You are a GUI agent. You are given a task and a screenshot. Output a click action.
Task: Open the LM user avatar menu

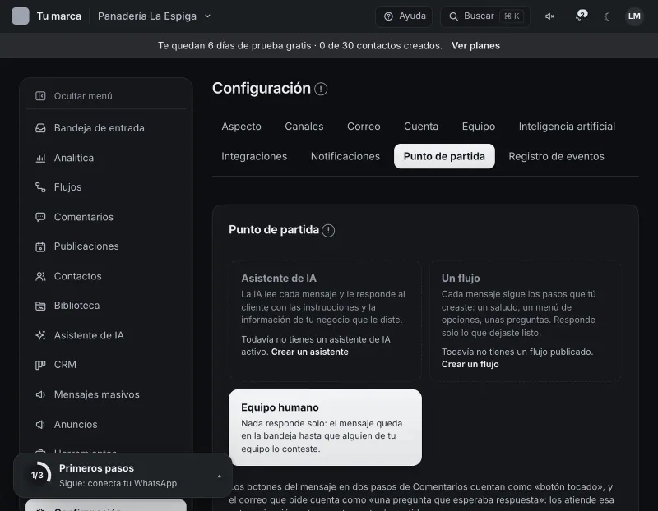634,16
